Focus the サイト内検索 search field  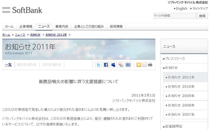coord(175,16)
